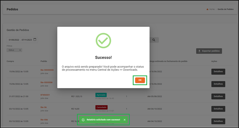Click the date range input field
Screen dimensions: 239x128
coord(22,40)
